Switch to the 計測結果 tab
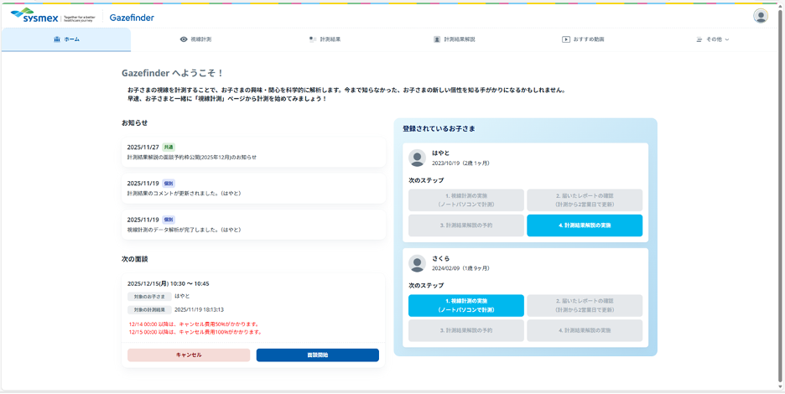The image size is (785, 394). tap(325, 39)
